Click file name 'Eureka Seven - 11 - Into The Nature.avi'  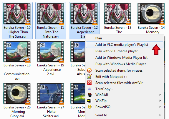pyautogui.click(x=51, y=32)
